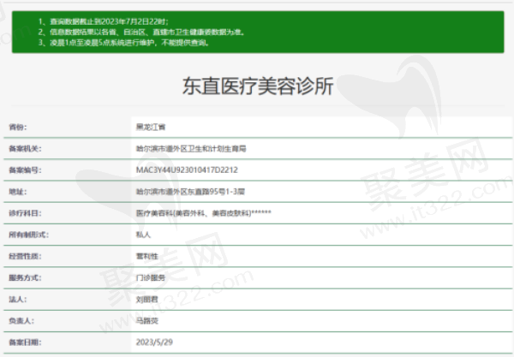Select the heading 东直医疗美容诊所
The width and height of the screenshot is (514, 357).
click(x=258, y=86)
